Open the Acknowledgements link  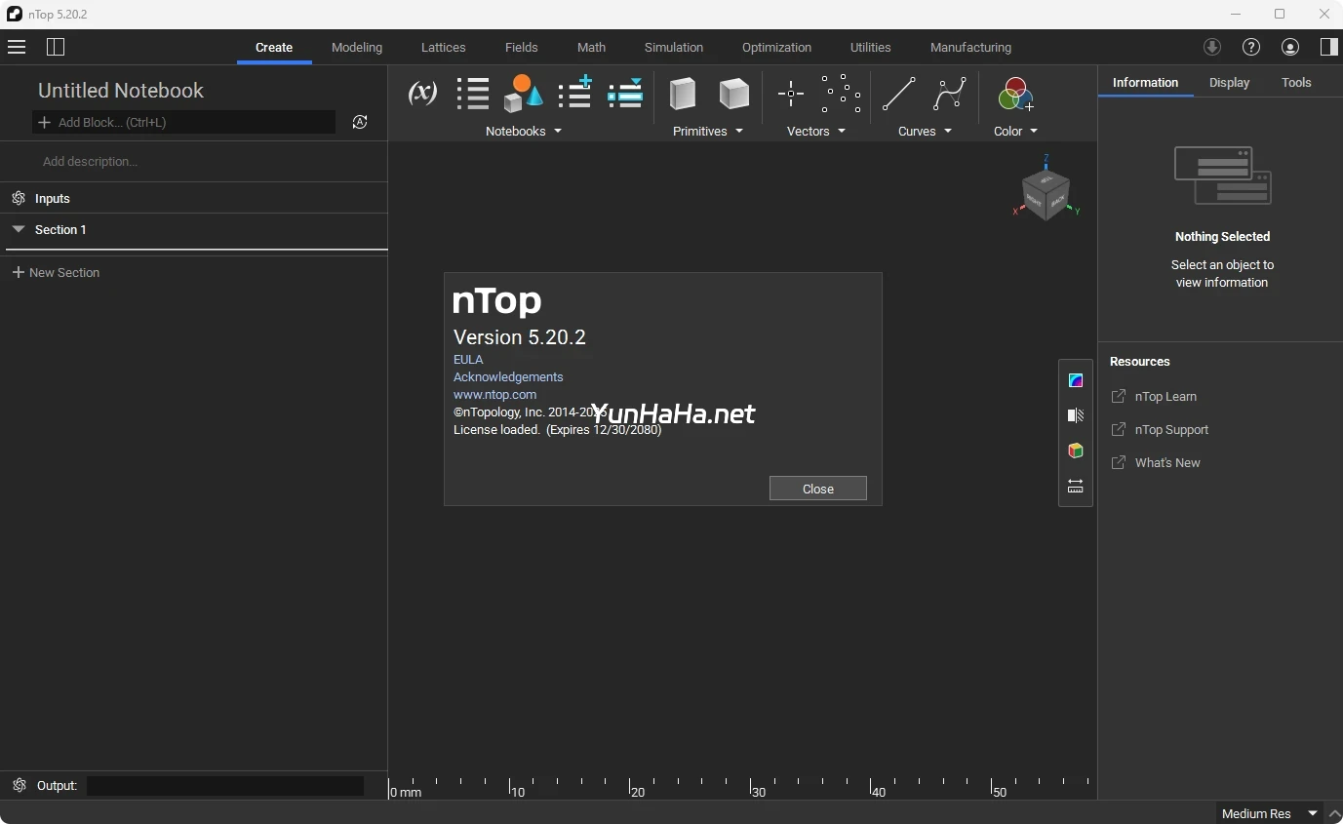point(508,376)
